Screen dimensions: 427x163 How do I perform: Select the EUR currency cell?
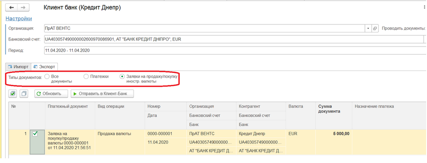point(301,142)
